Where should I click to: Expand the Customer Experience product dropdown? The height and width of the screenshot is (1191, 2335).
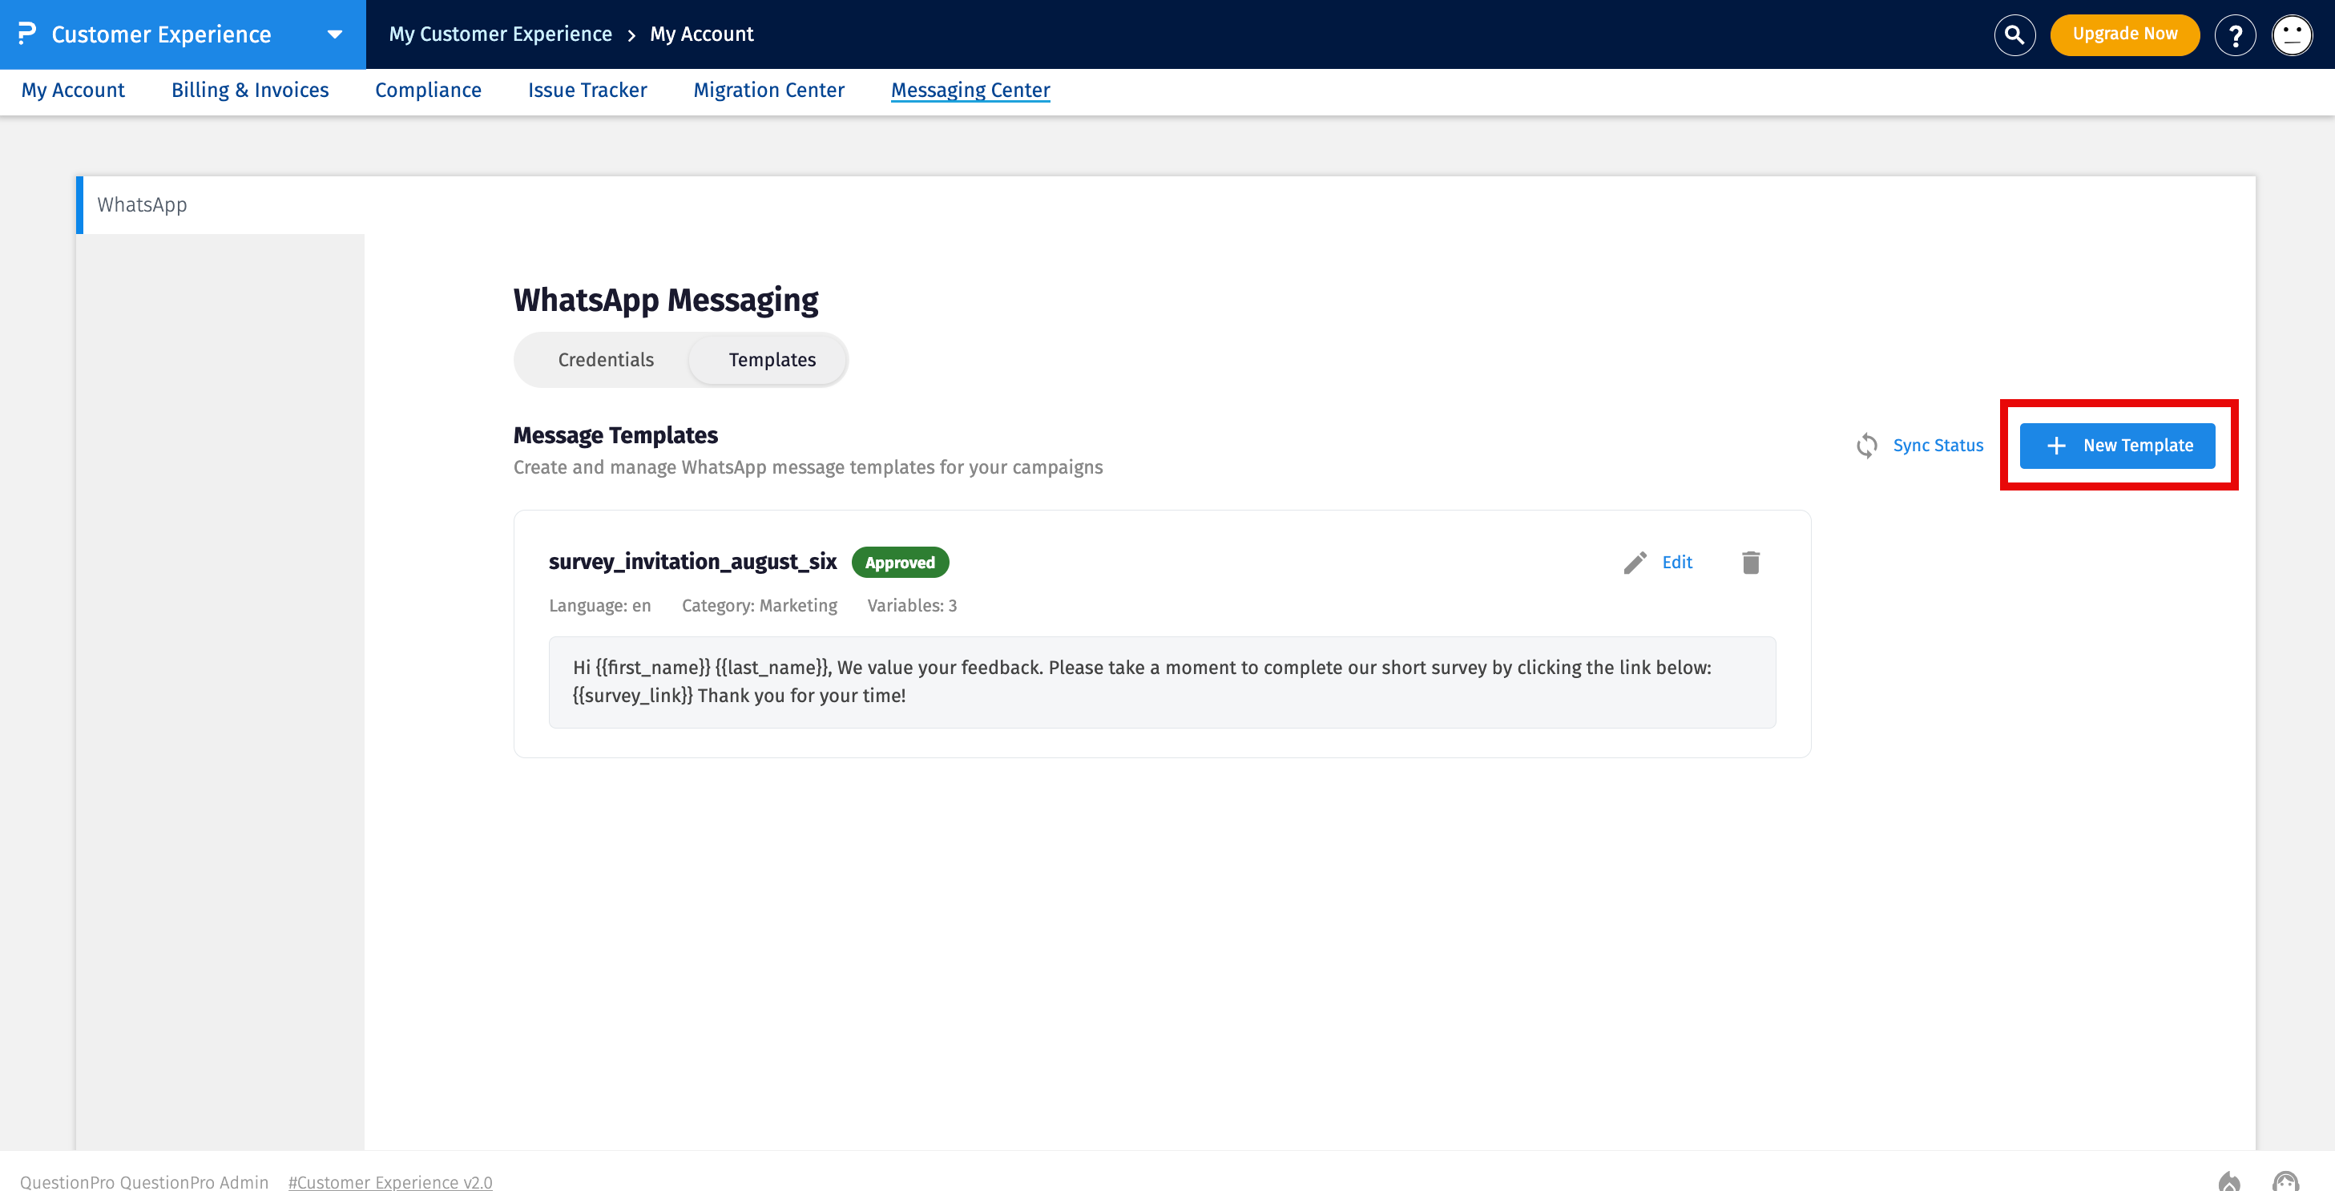click(x=334, y=34)
